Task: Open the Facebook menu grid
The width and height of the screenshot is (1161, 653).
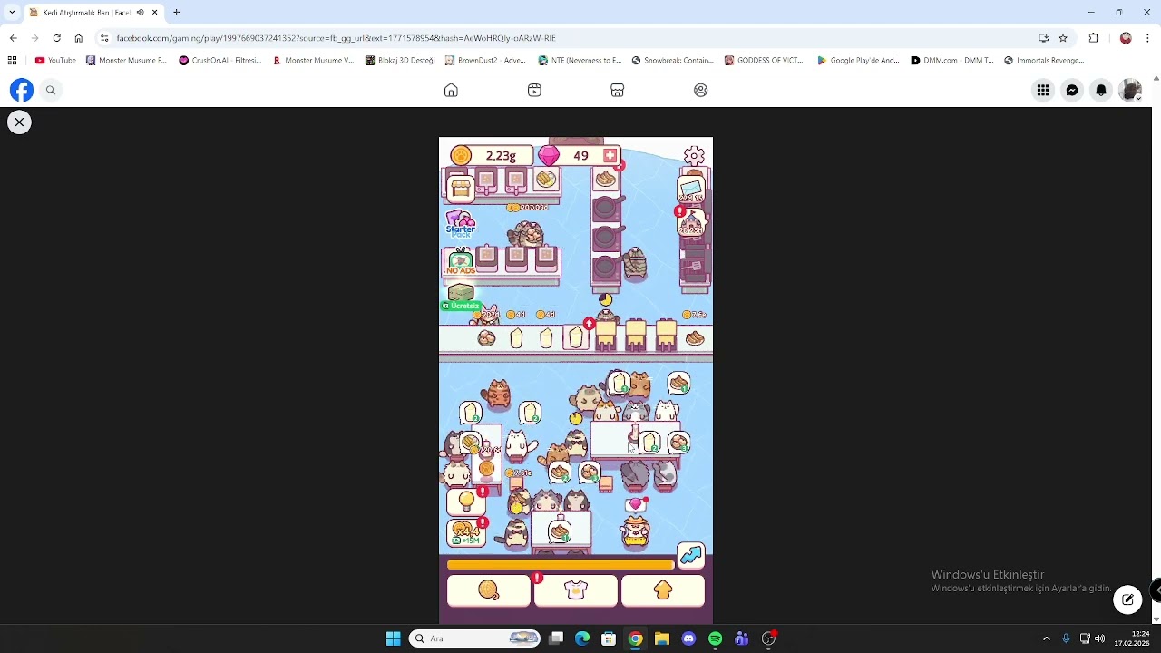Action: (x=1043, y=90)
